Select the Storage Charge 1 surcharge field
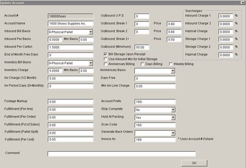This screenshot has height=168, width=246. pyautogui.click(x=225, y=40)
